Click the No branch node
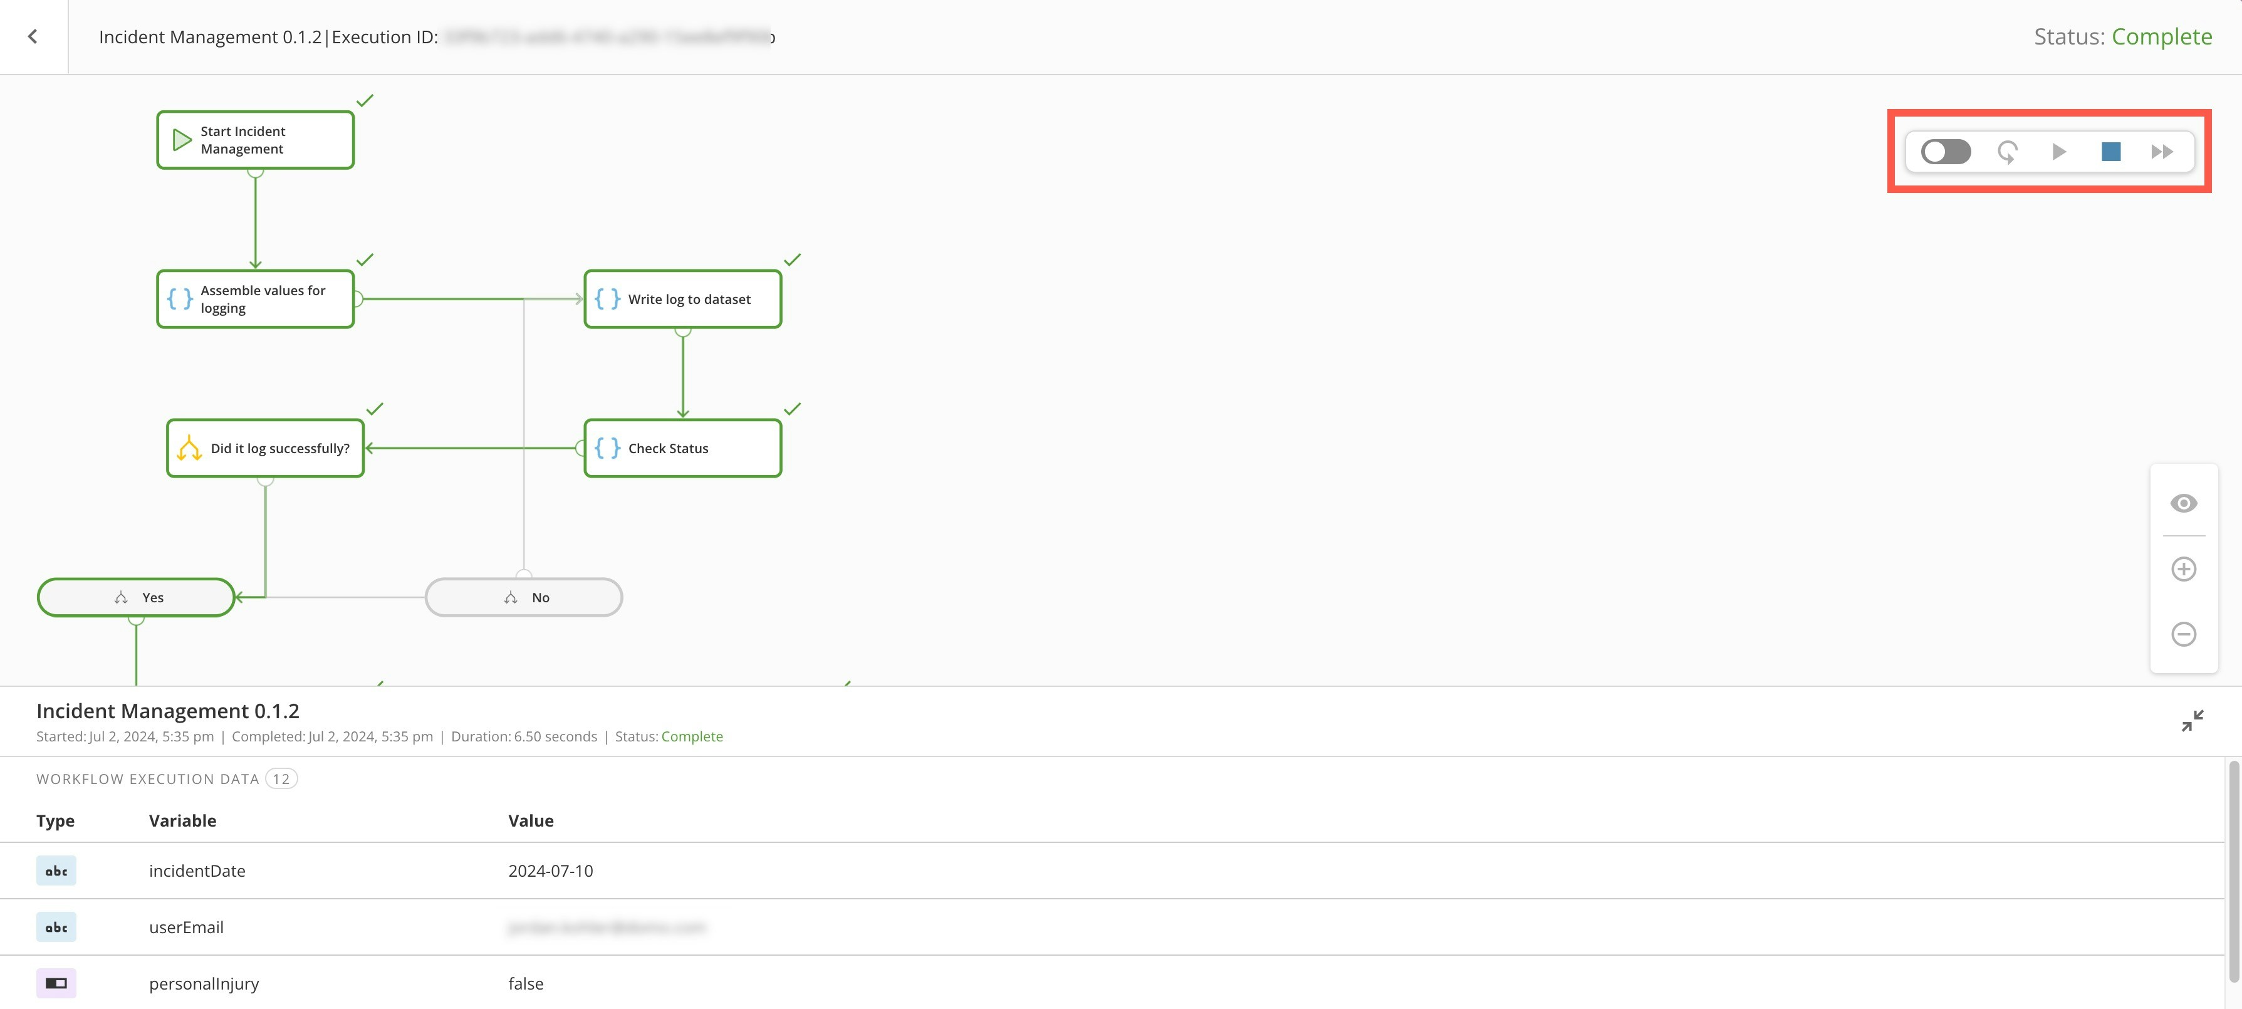Image resolution: width=2242 pixels, height=1009 pixels. pyautogui.click(x=523, y=597)
